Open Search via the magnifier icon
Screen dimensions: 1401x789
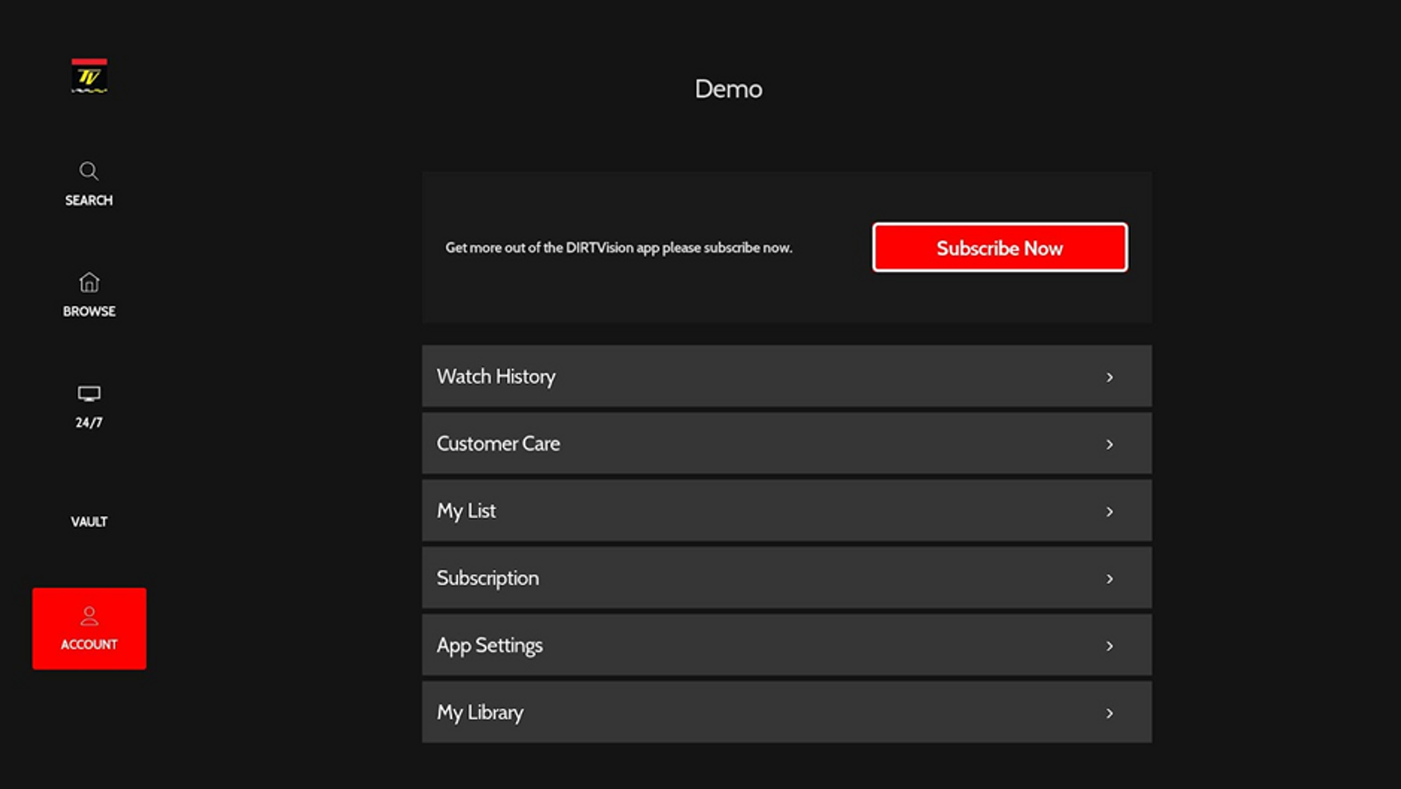click(89, 171)
